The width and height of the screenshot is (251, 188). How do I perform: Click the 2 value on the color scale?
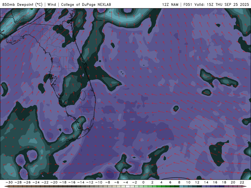tap(152, 182)
